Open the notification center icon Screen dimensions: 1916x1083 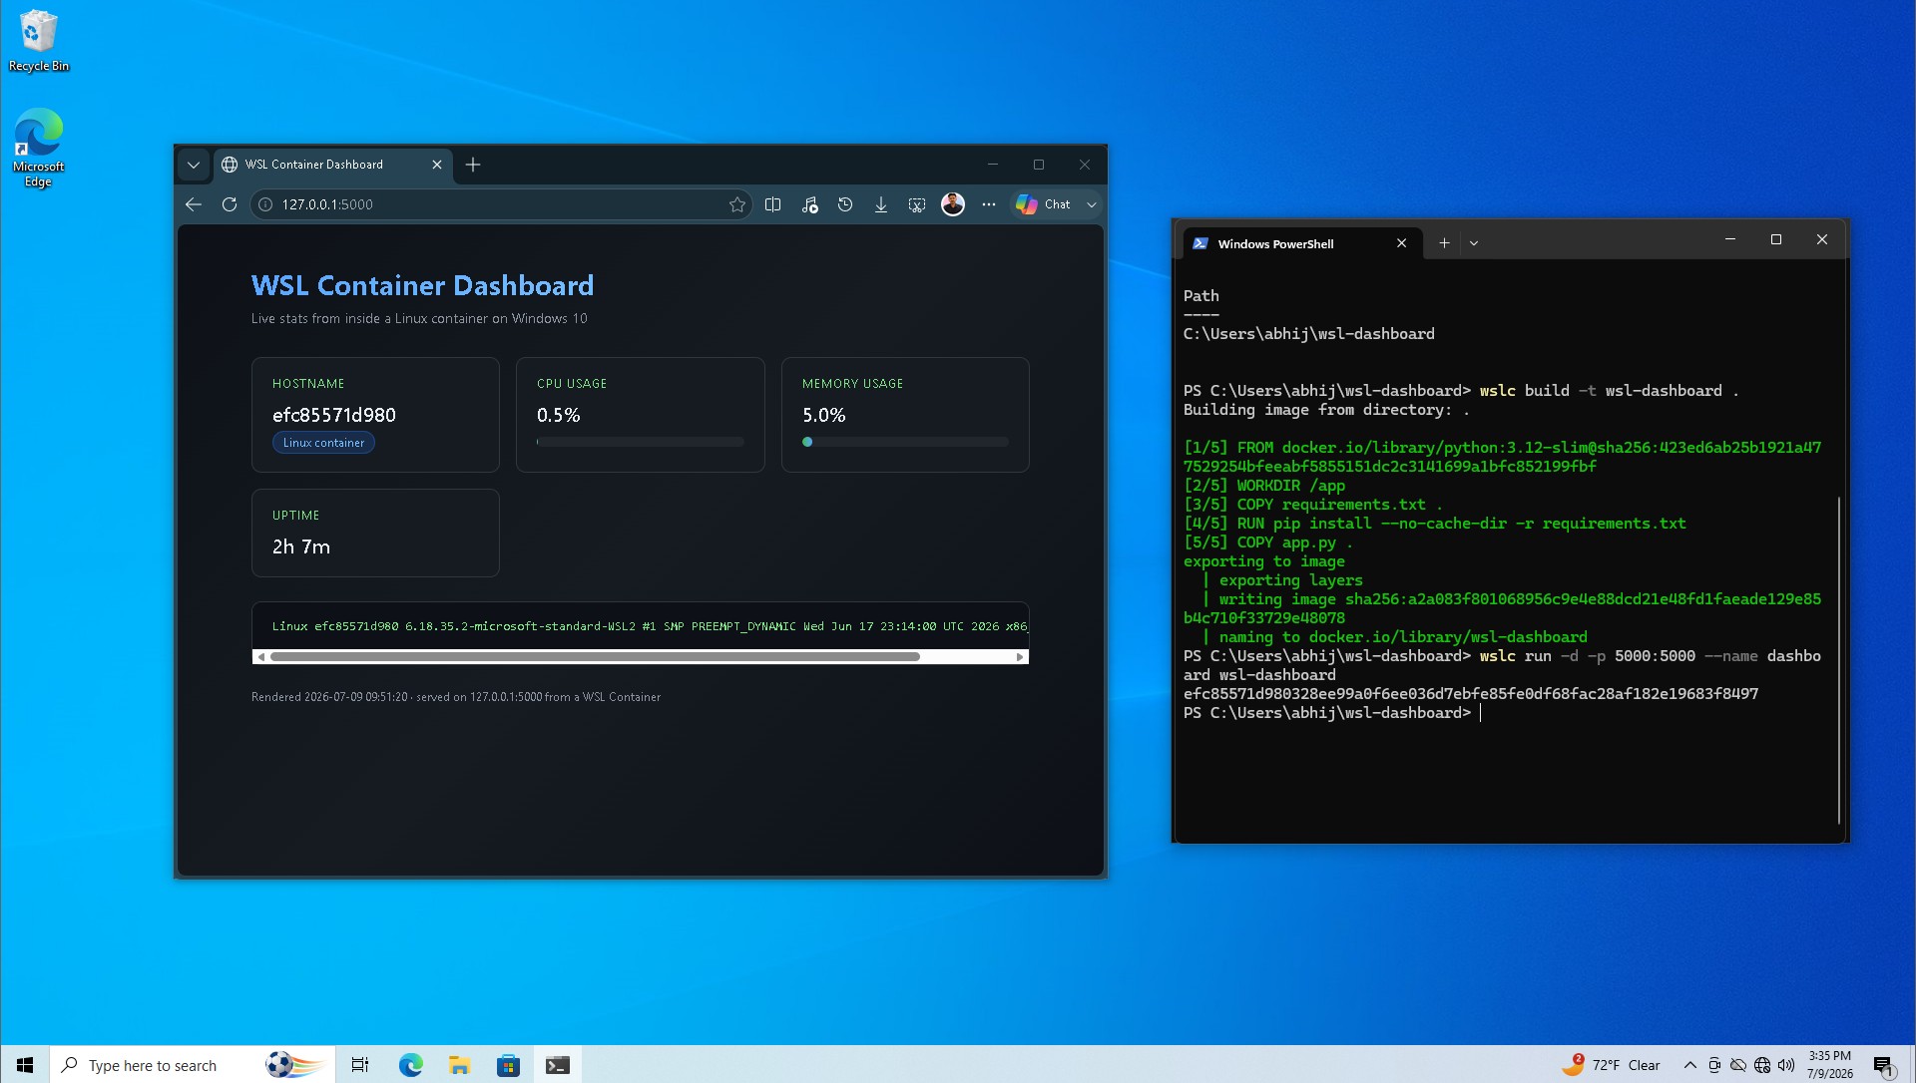(x=1883, y=1066)
